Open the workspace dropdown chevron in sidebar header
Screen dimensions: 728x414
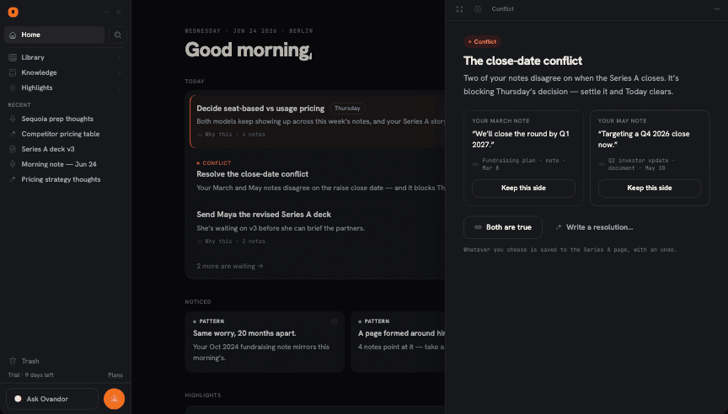click(x=106, y=12)
